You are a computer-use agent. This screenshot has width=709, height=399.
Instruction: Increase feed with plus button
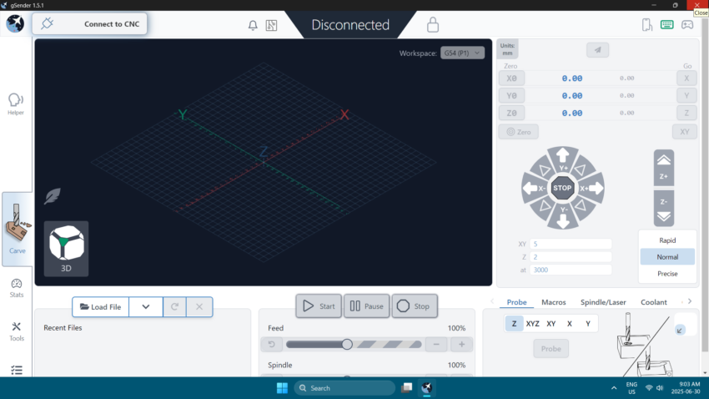point(461,344)
